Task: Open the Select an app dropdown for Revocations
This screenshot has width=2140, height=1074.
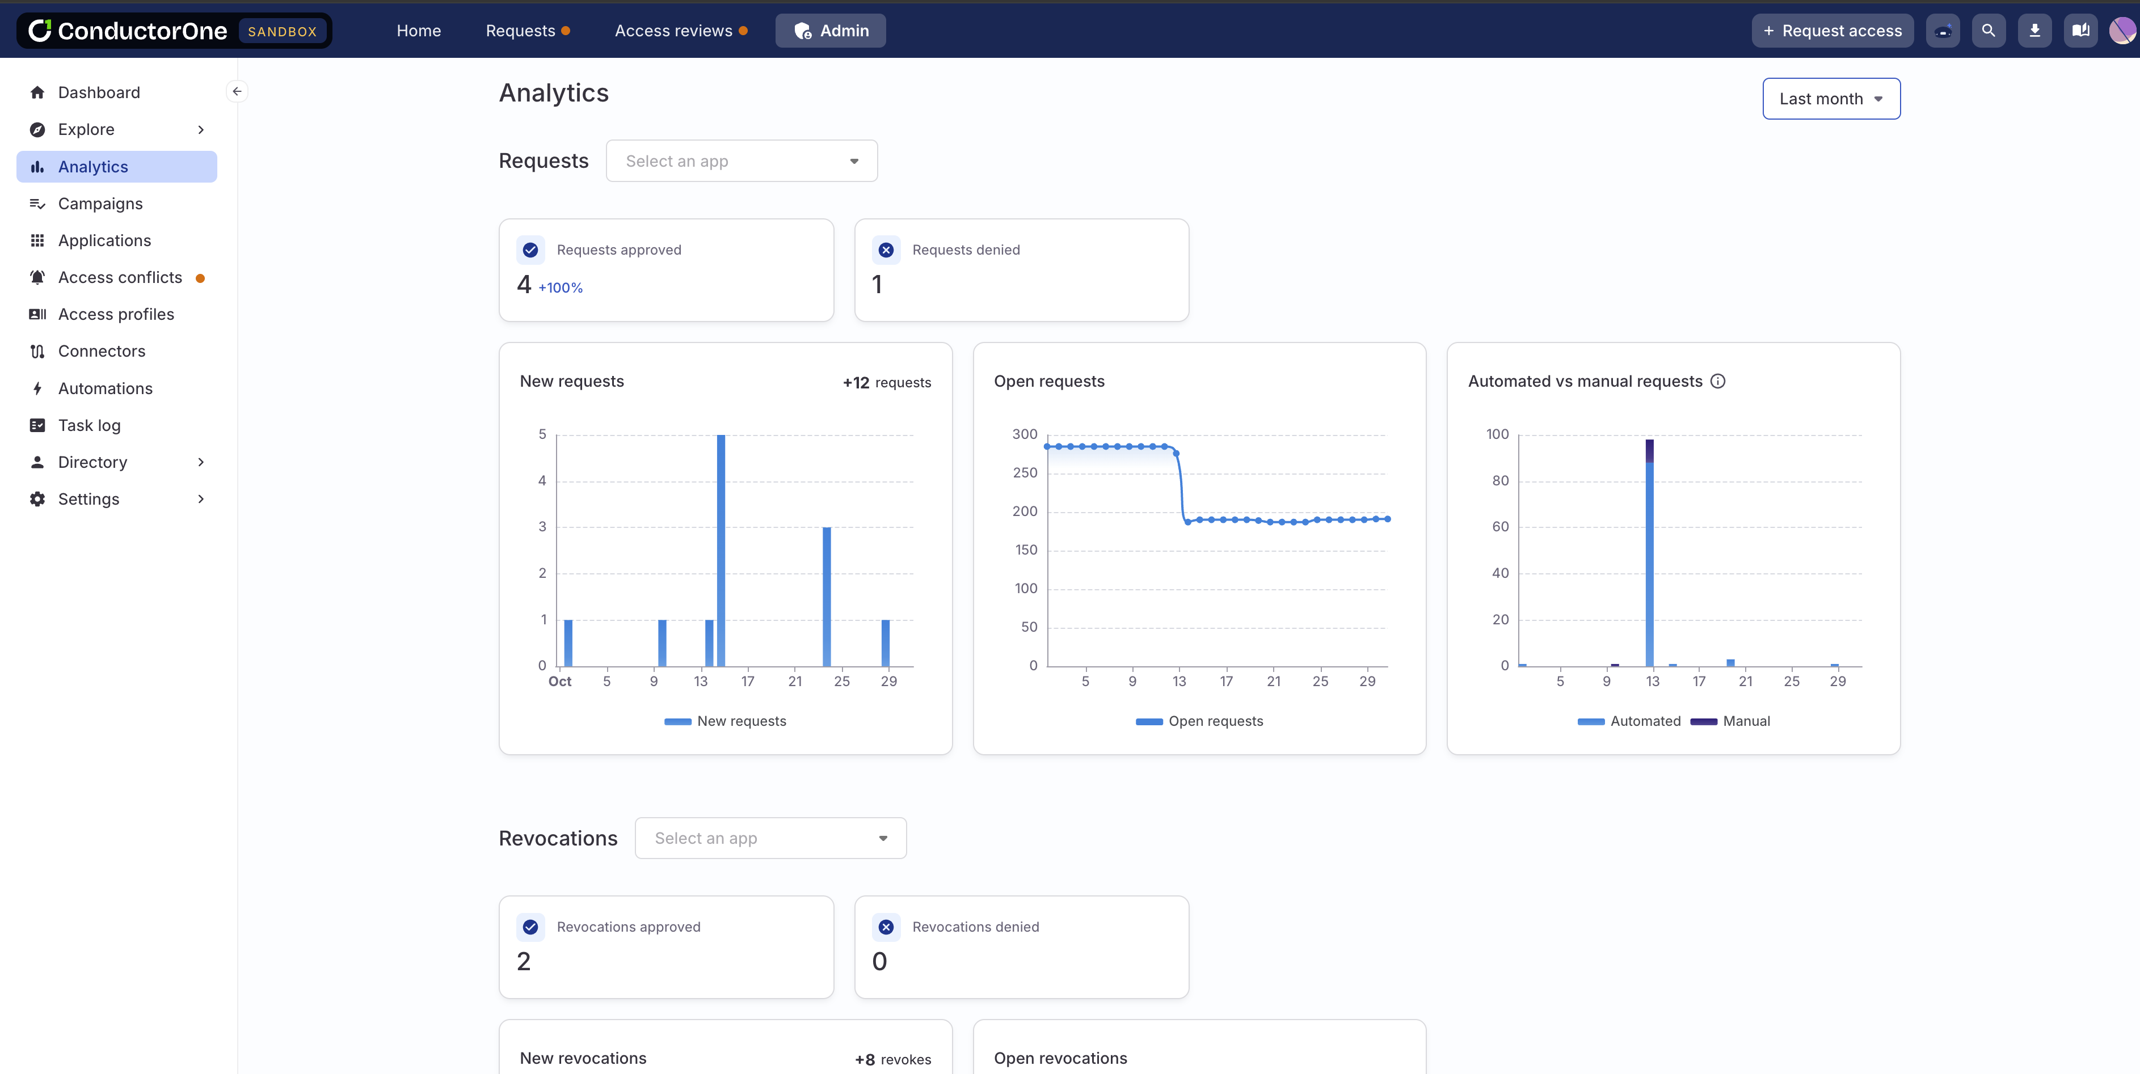Action: point(770,838)
